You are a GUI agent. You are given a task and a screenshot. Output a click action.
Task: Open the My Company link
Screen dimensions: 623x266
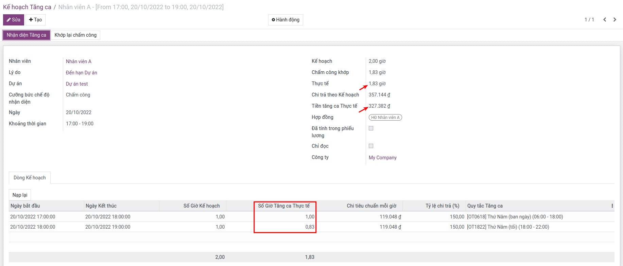point(382,158)
